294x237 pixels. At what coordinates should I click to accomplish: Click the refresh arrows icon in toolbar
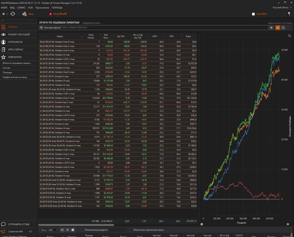click(13, 14)
